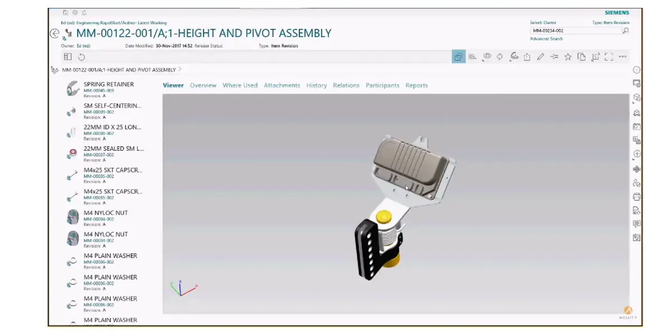Viewport: 672px width, 336px height.
Task: Open the more options ellipsis
Action: [x=622, y=57]
